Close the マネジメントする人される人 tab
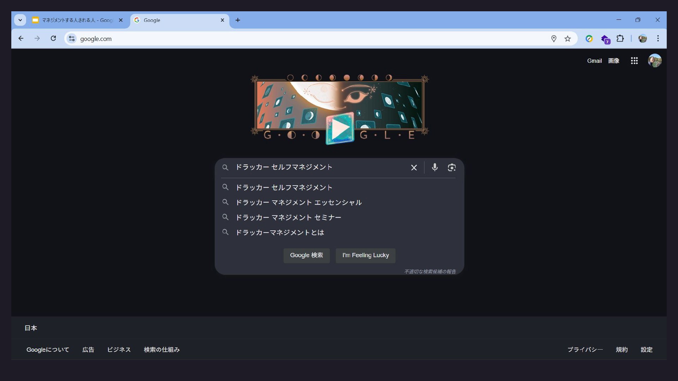This screenshot has width=678, height=381. 121,20
